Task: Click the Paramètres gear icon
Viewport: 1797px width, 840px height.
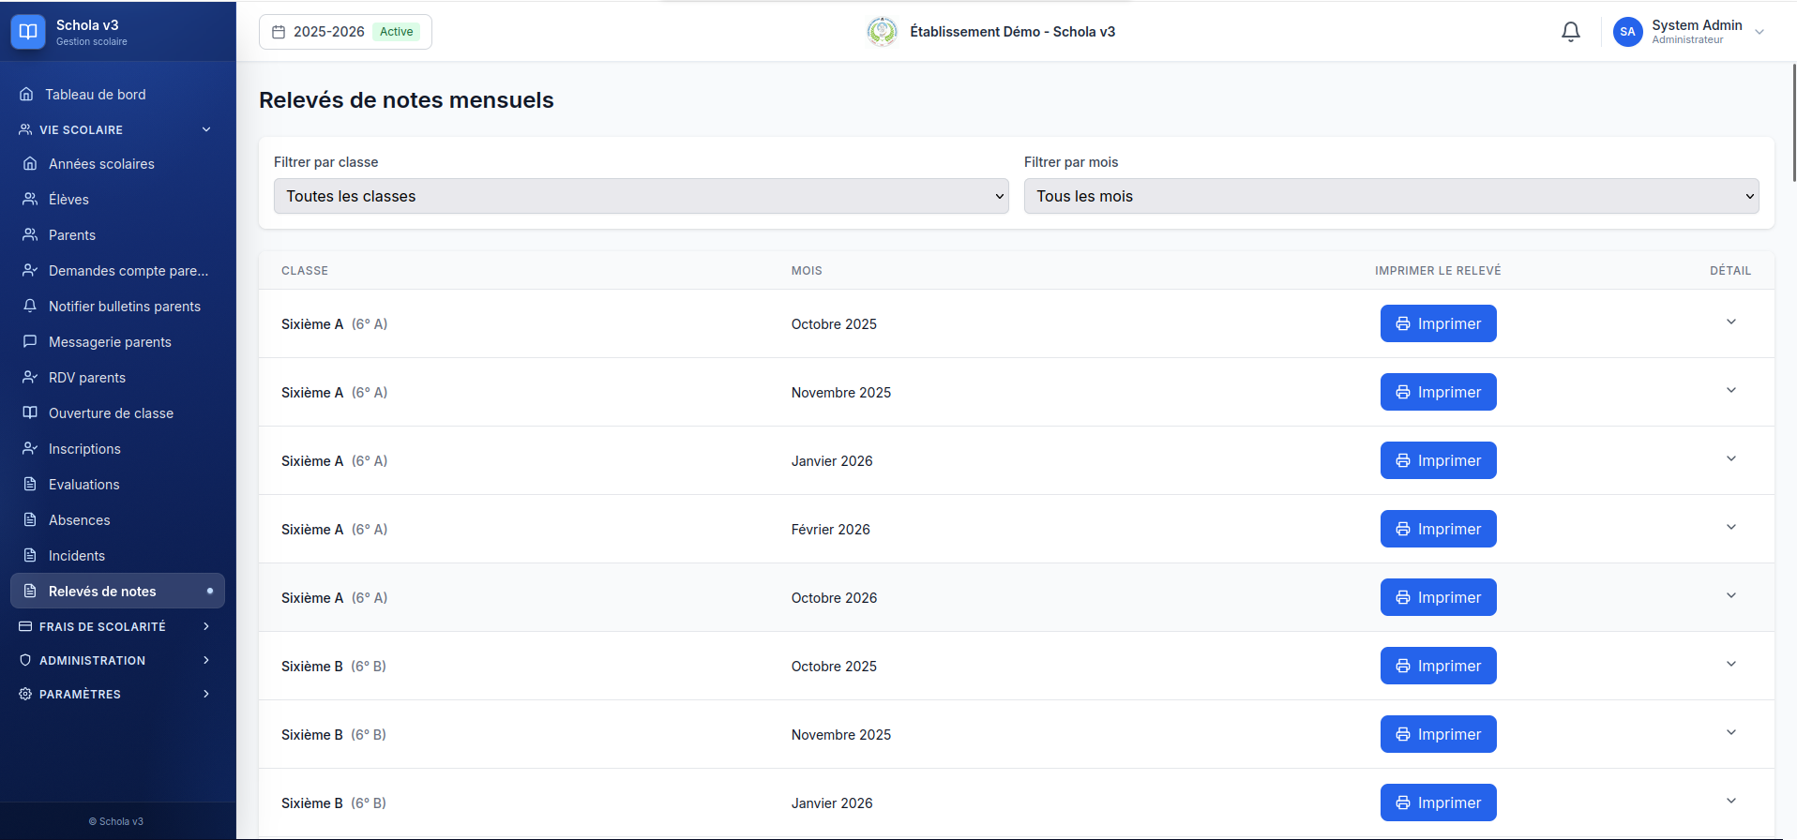Action: click(25, 694)
